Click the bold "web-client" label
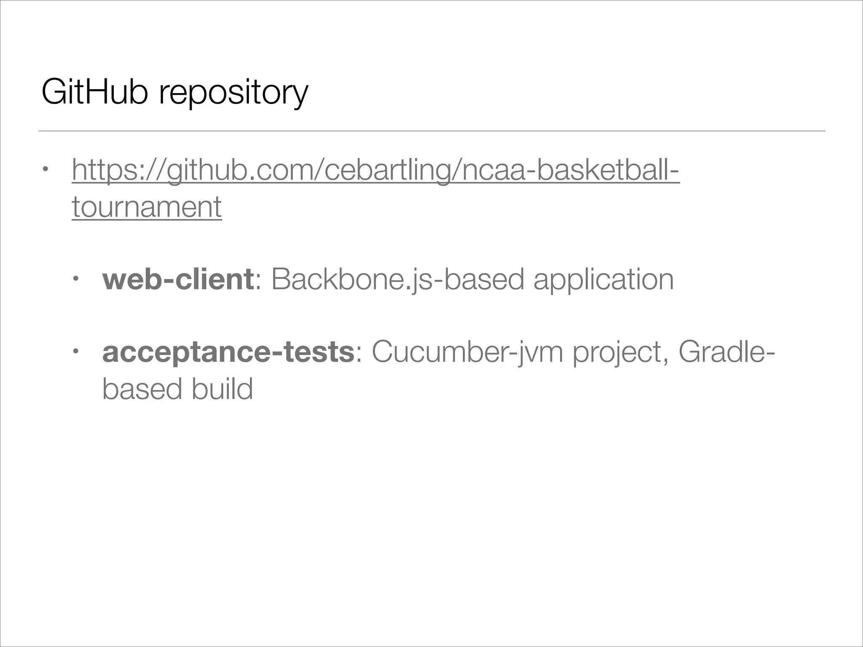This screenshot has width=863, height=647. click(x=177, y=279)
